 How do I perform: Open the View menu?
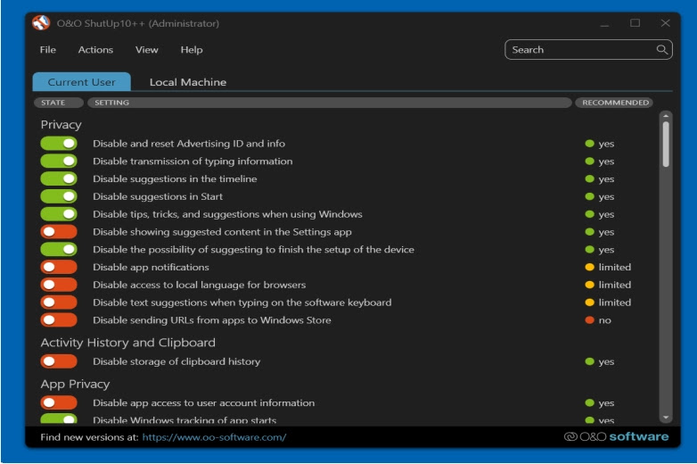(147, 50)
